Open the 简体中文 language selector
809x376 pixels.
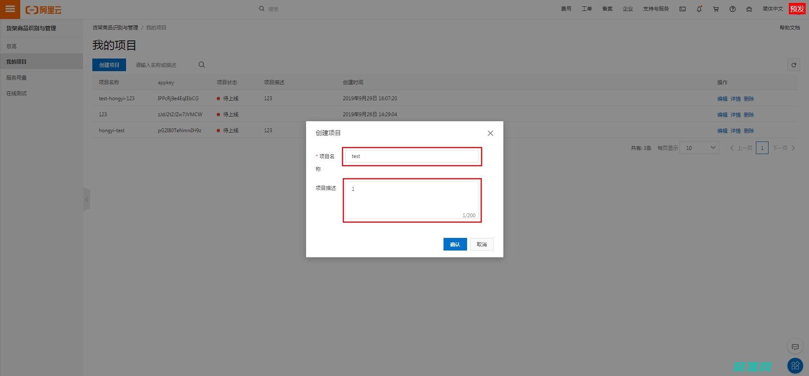tap(772, 9)
